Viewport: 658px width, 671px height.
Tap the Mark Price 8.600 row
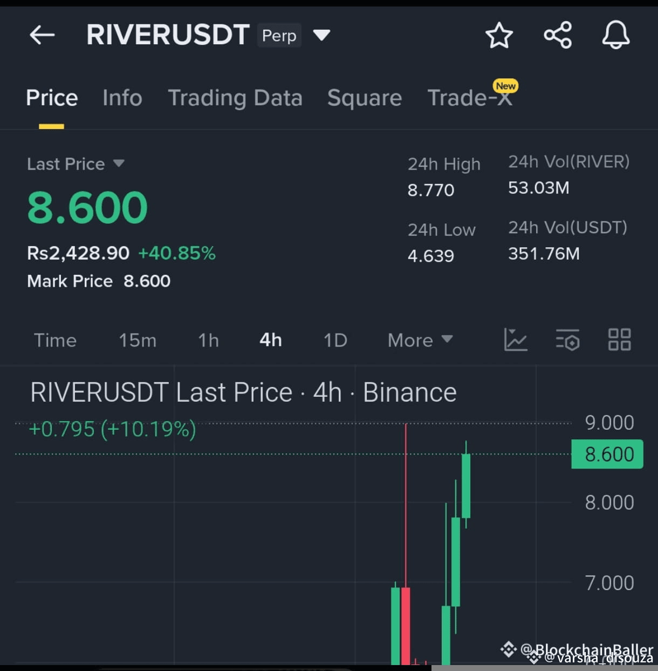click(x=99, y=281)
